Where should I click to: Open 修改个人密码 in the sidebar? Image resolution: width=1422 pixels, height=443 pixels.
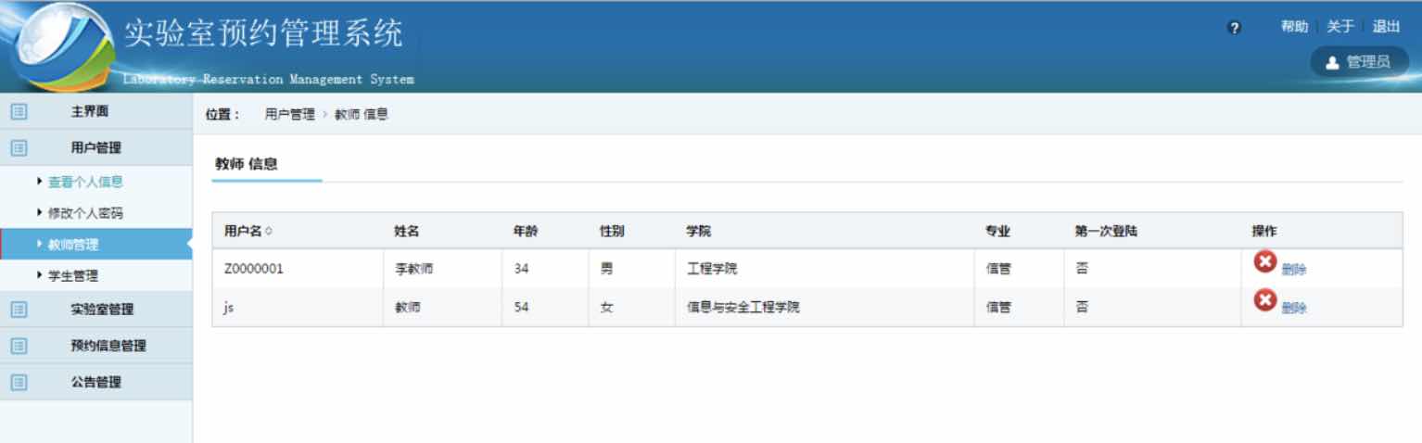(x=85, y=213)
